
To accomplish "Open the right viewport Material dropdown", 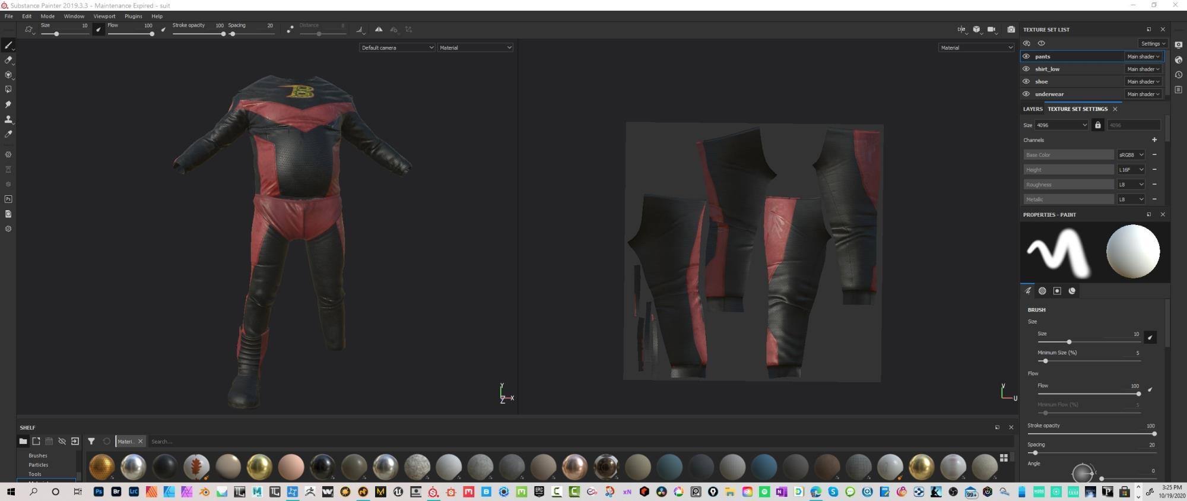I will click(976, 47).
